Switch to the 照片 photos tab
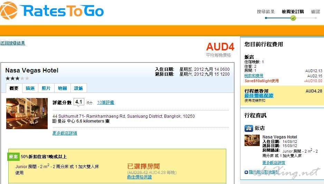The image size is (324, 184). point(46,88)
